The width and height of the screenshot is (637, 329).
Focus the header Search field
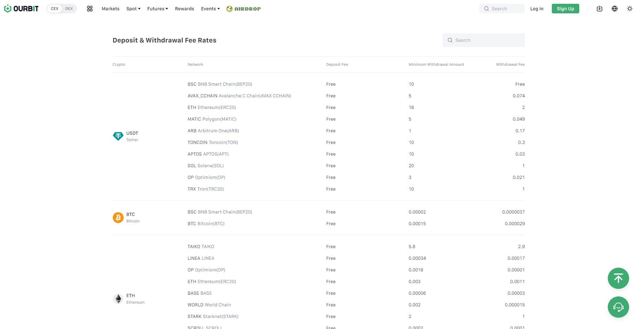[x=502, y=9]
